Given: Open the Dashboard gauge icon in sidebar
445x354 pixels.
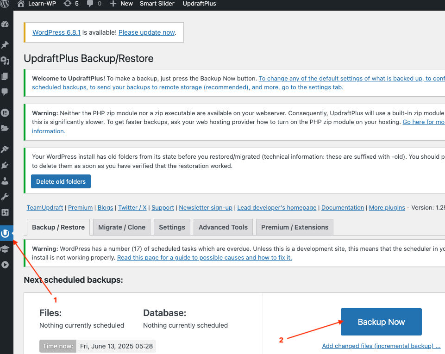Looking at the screenshot, I should [5, 24].
